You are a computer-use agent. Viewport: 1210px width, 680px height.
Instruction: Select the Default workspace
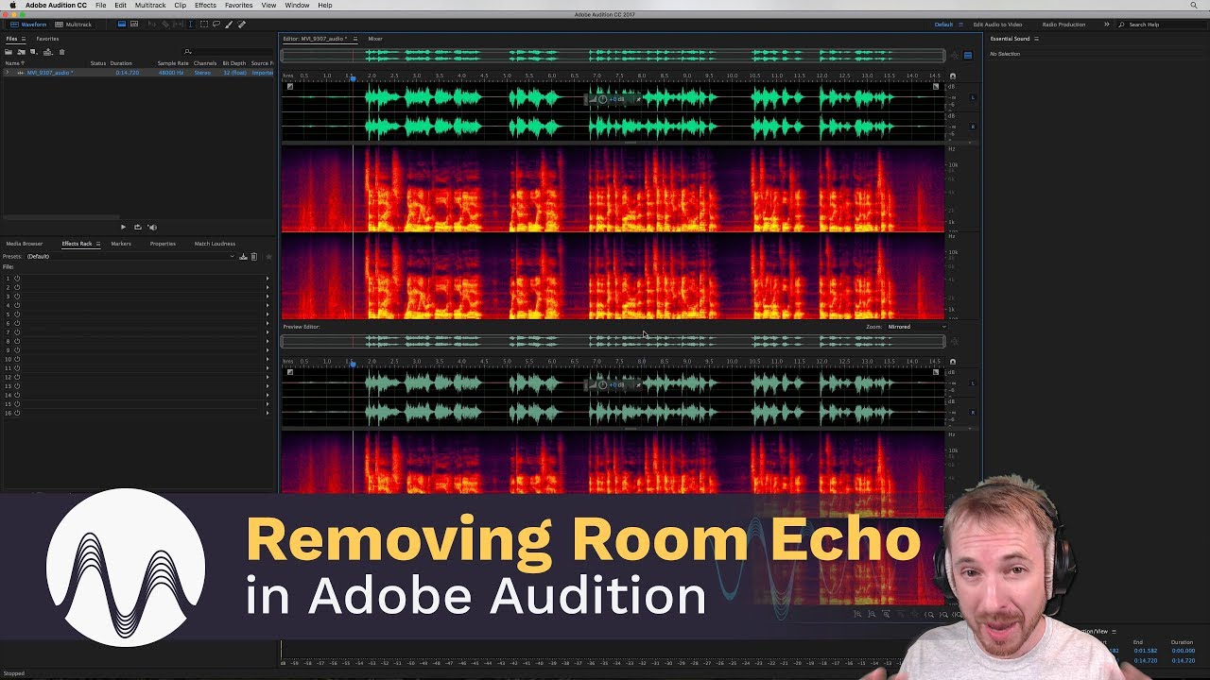tap(943, 25)
